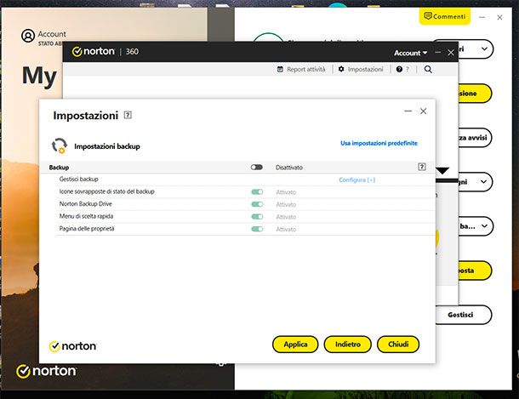Click the Indietro button
519x399 pixels.
coord(347,345)
